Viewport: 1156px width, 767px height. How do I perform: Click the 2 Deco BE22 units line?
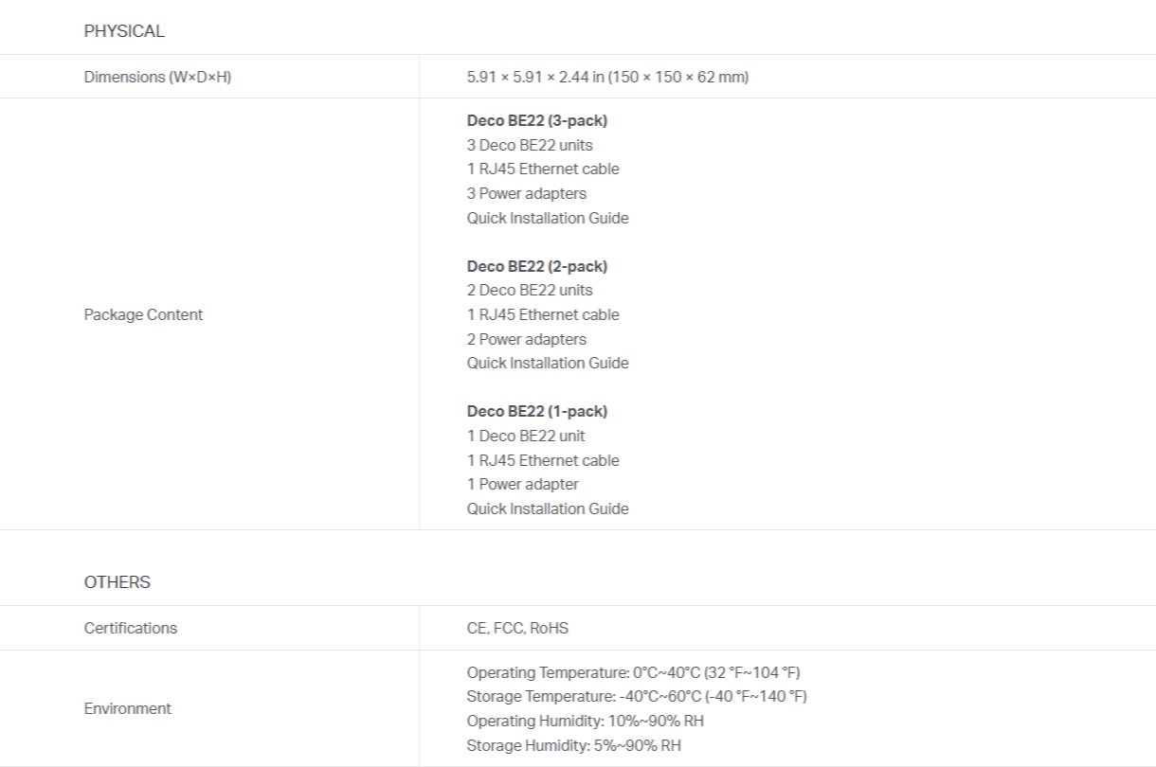click(x=530, y=290)
